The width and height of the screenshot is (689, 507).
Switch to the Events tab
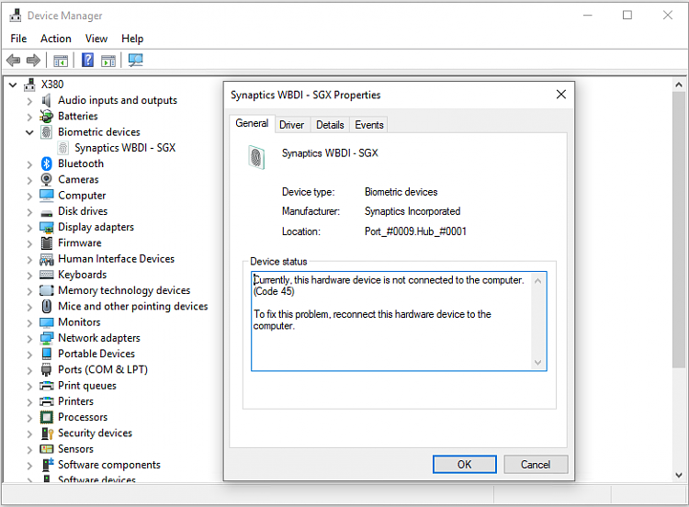tap(369, 125)
